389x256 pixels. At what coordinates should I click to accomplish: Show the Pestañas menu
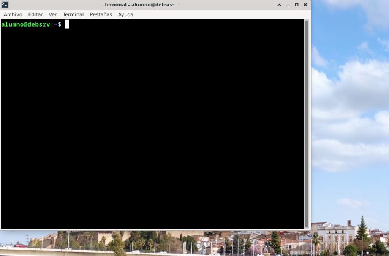(101, 14)
